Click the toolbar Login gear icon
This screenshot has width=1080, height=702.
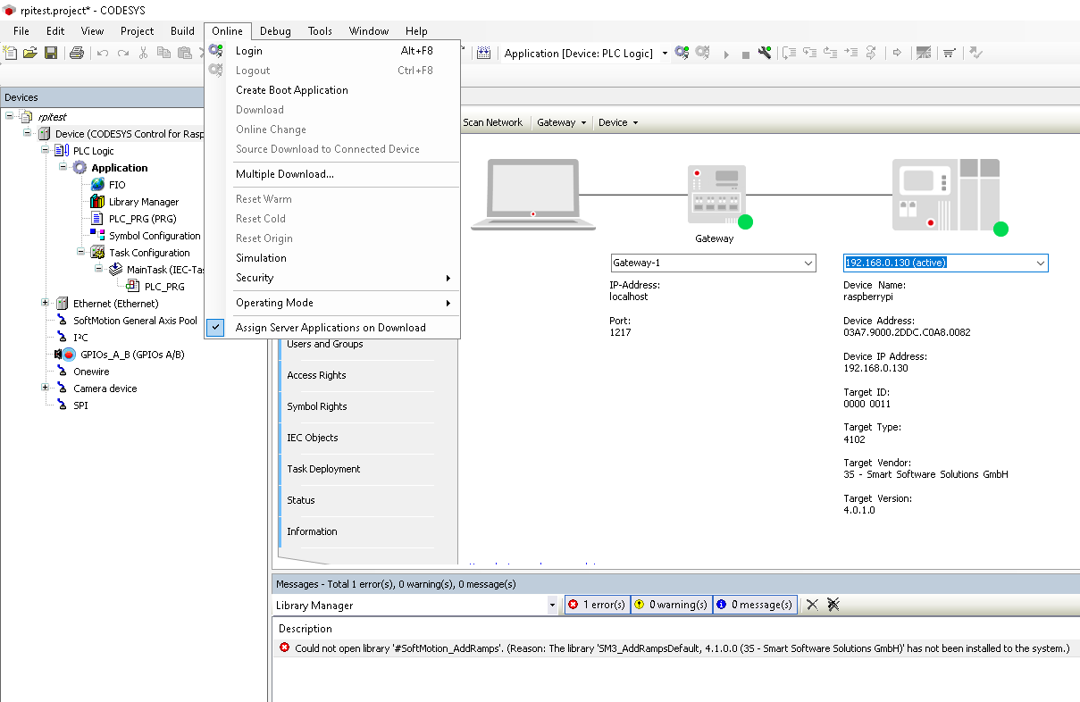(x=682, y=54)
